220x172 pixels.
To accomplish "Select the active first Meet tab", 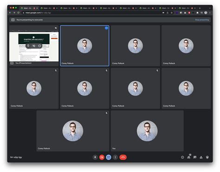I will (x=29, y=8).
